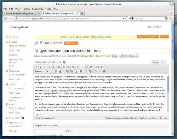This screenshot has width=177, height=139.
Task: Paste as plain text
Action: tap(67, 71)
